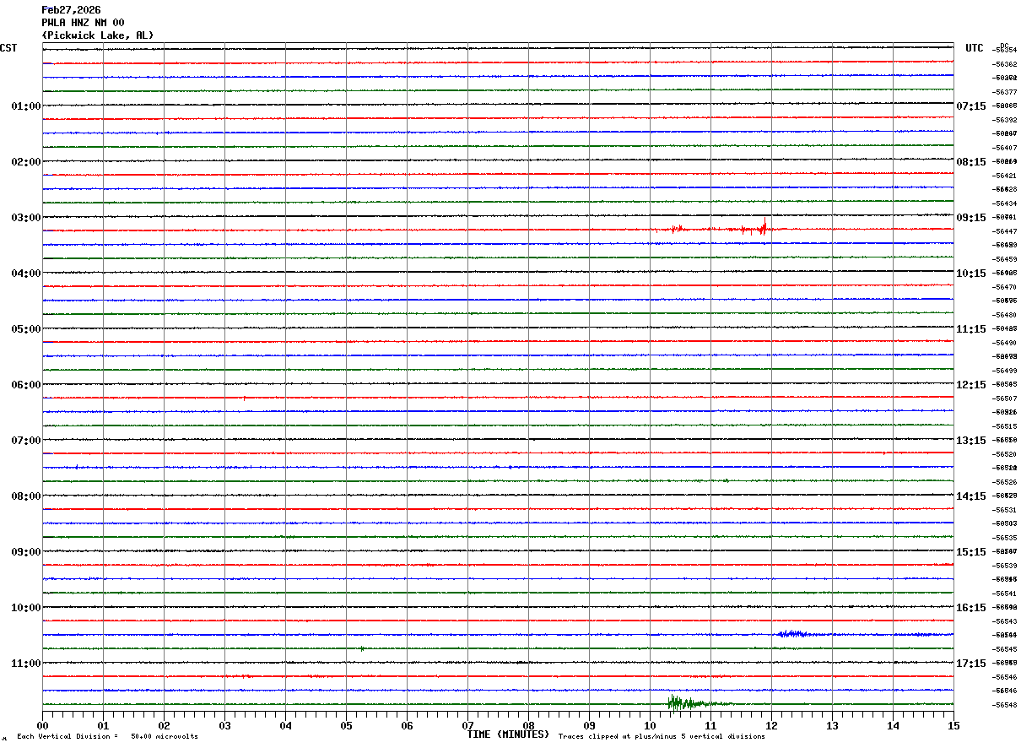
Task: Click the -56548 DC offset value
Action: click(1005, 705)
